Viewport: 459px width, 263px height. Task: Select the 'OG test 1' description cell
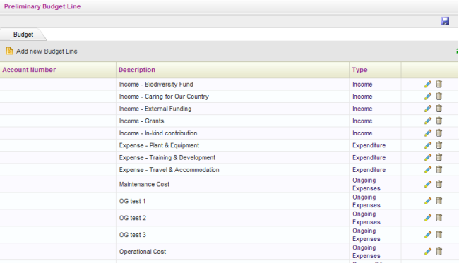[x=232, y=201]
